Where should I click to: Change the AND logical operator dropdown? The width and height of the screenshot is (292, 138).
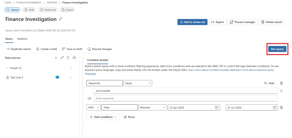(x=94, y=108)
